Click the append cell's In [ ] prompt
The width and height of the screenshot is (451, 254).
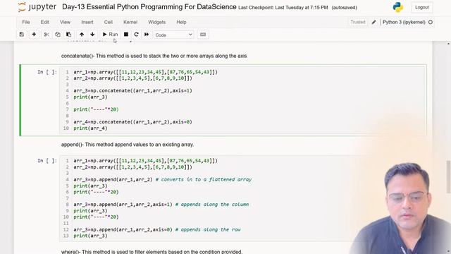(x=47, y=161)
